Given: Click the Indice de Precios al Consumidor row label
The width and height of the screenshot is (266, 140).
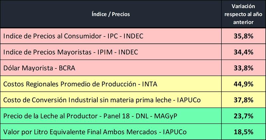Looking at the screenshot, I should point(73,36).
